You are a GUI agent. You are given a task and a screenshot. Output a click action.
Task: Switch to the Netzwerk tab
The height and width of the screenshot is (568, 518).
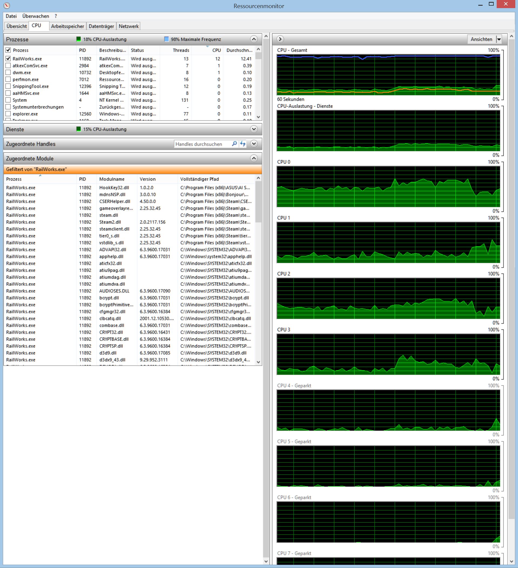[129, 26]
